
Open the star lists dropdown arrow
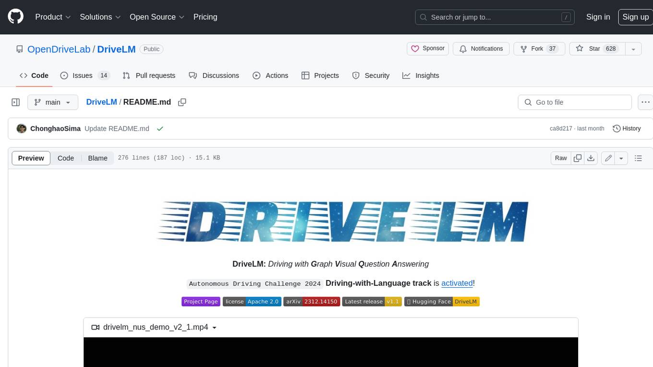coord(633,49)
